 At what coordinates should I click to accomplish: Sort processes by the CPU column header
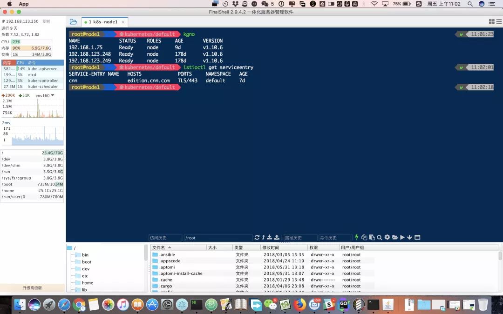20,63
